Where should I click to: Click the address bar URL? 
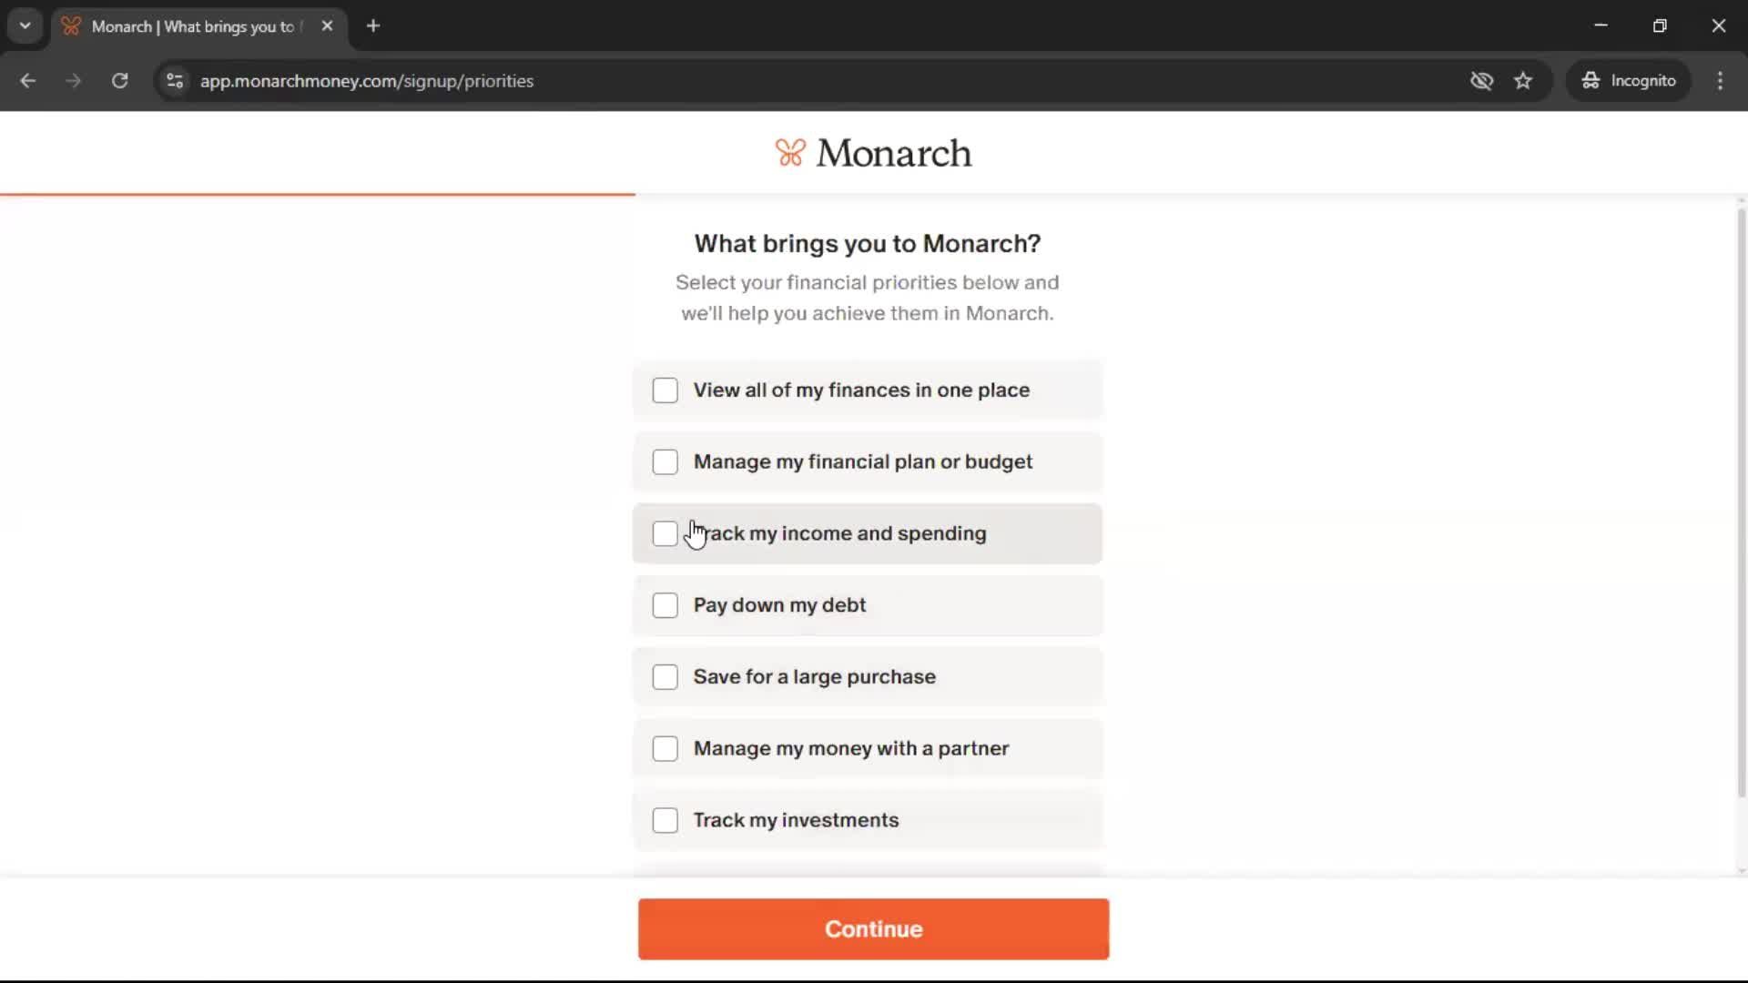[367, 81]
